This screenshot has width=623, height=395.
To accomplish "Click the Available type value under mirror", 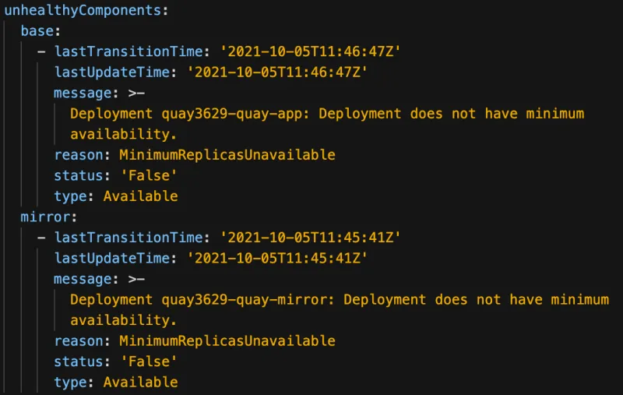I will click(x=140, y=383).
